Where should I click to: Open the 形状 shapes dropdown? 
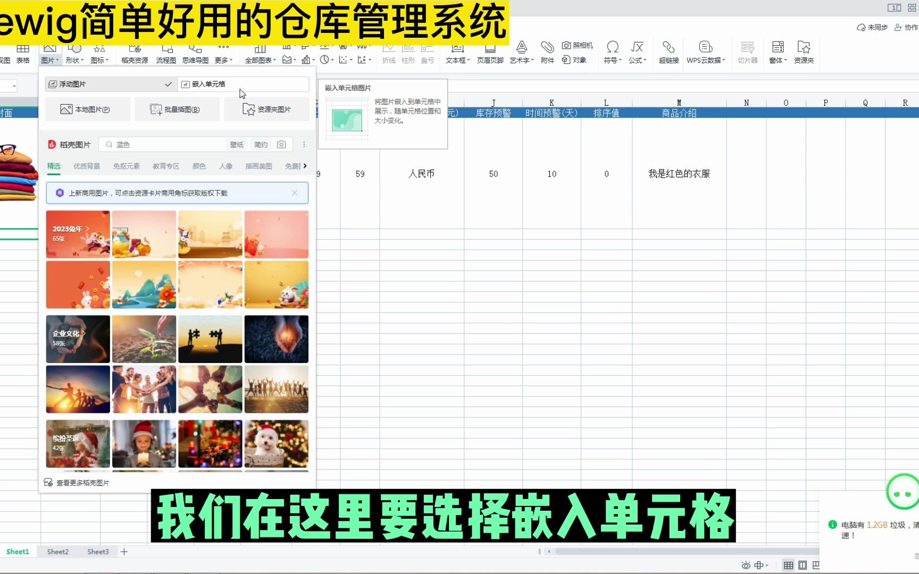pyautogui.click(x=74, y=52)
